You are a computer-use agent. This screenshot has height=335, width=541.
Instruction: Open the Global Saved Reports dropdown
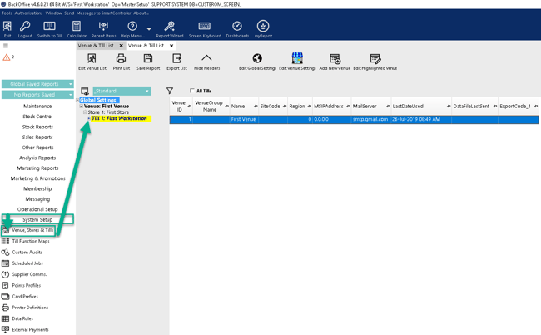[x=38, y=84]
